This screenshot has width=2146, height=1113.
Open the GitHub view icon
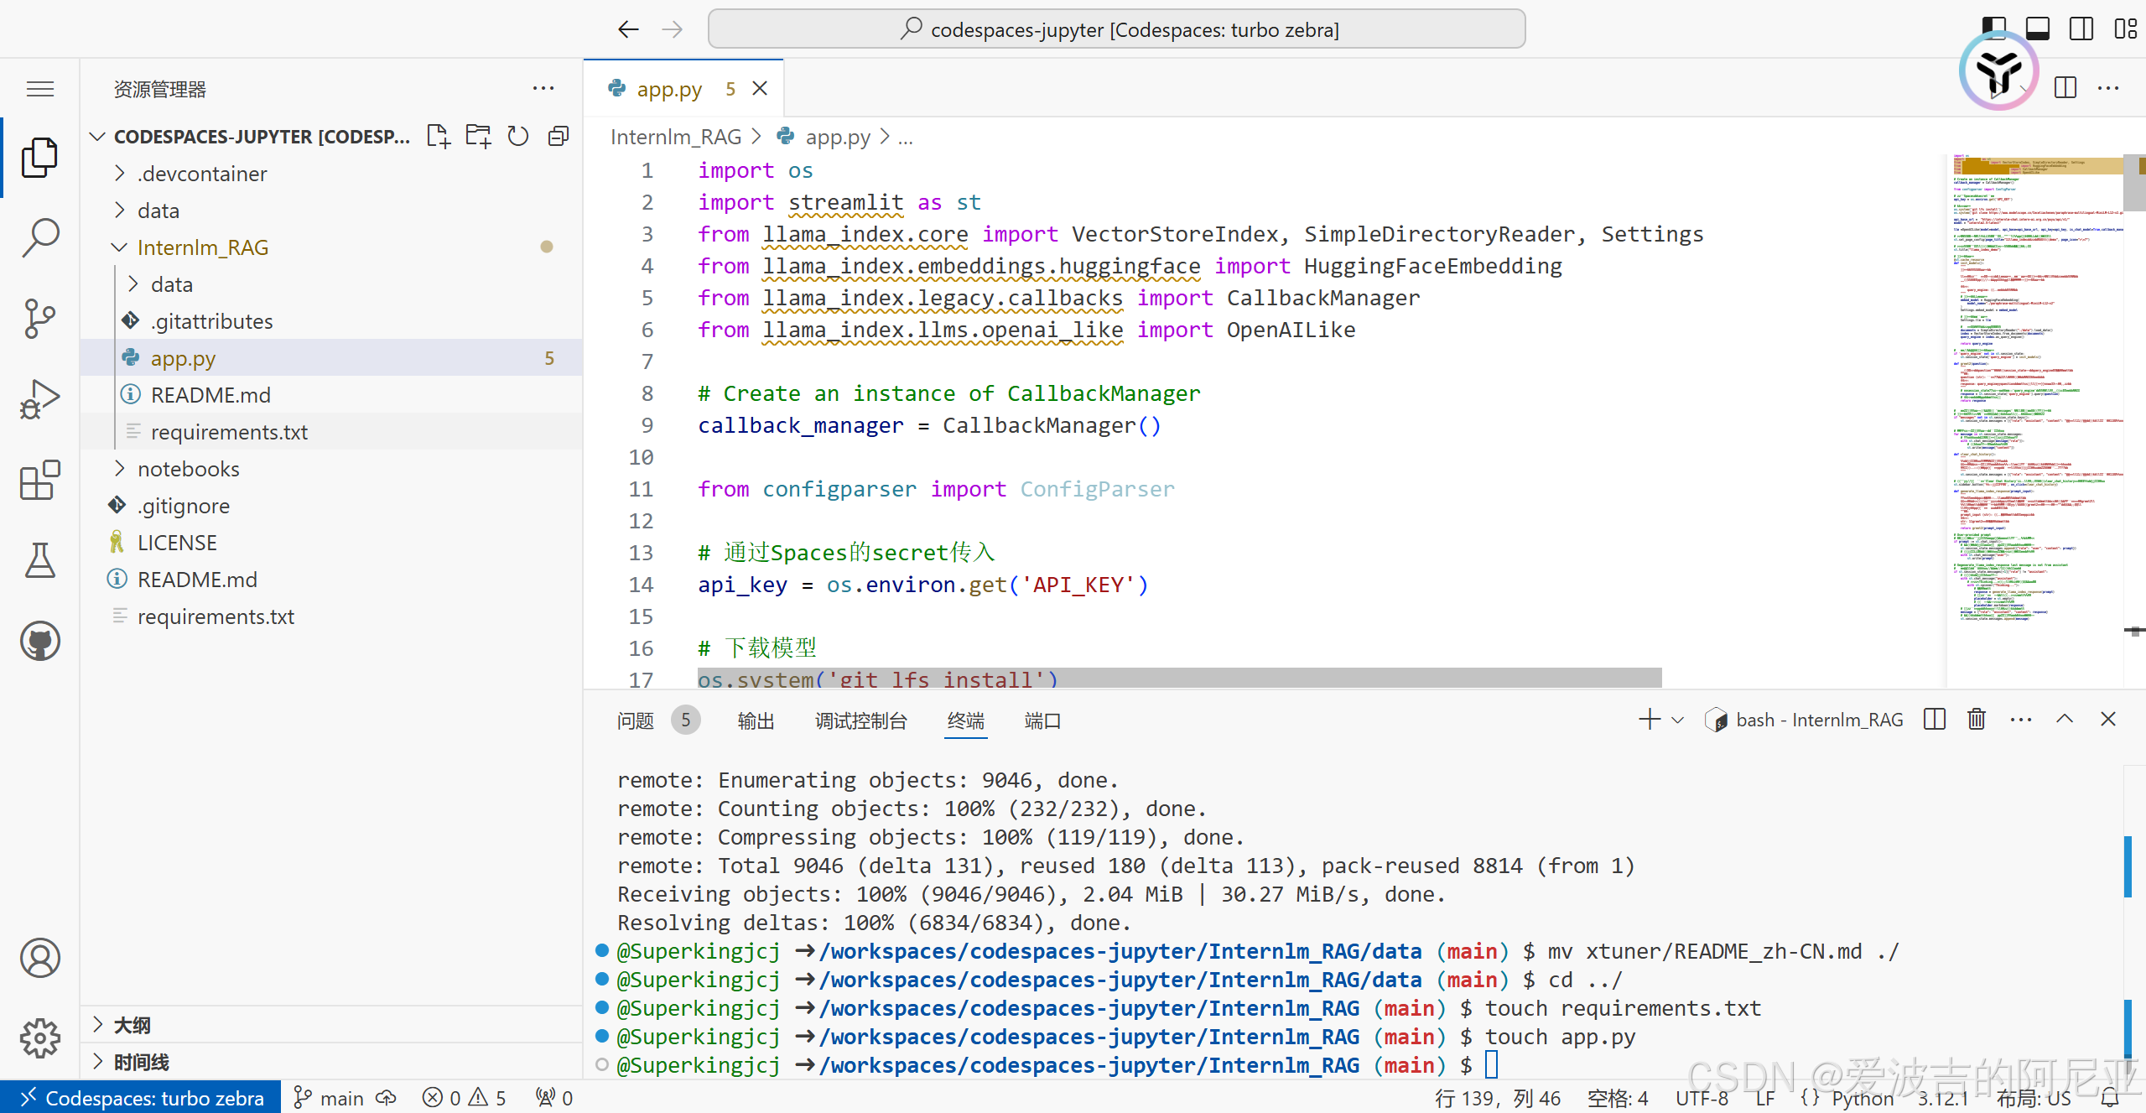[x=39, y=642]
